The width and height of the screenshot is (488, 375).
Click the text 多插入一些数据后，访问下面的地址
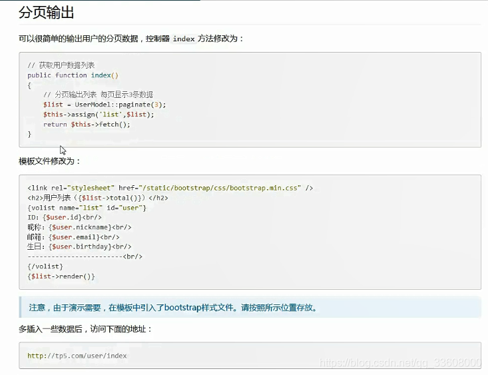point(86,329)
